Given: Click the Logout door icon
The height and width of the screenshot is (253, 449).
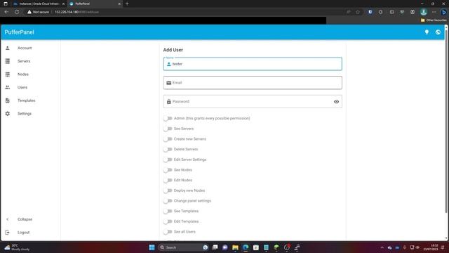Looking at the screenshot, I should 8,233.
